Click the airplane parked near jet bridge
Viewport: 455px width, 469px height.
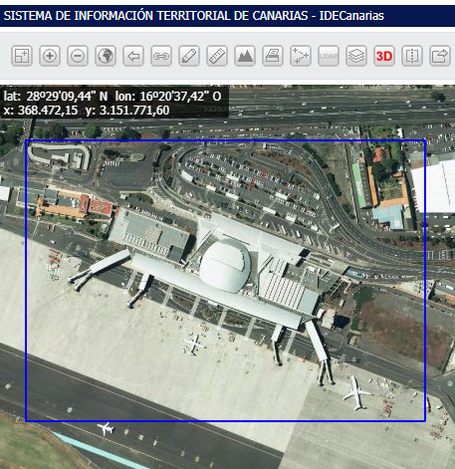356,393
